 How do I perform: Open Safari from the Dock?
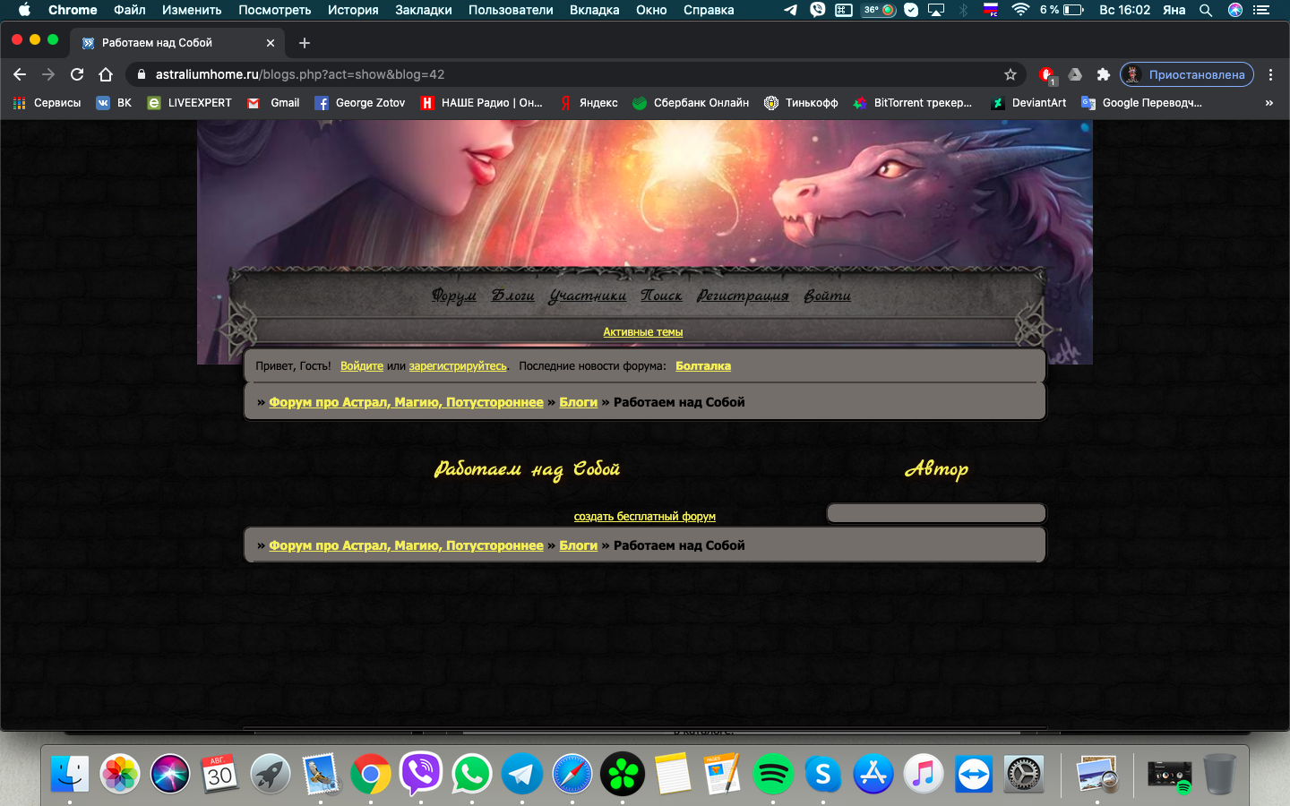click(x=572, y=775)
